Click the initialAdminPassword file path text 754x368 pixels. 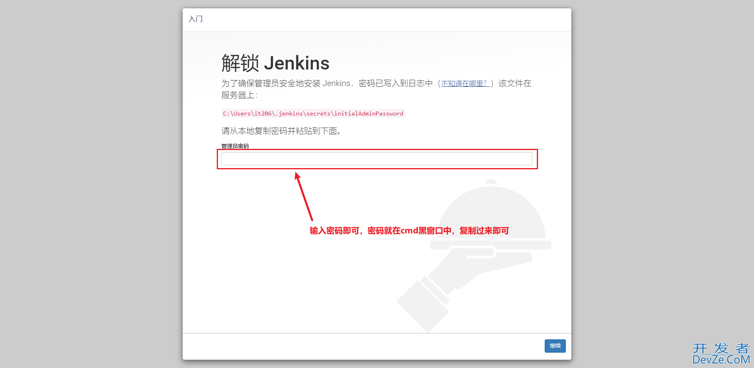tap(313, 114)
